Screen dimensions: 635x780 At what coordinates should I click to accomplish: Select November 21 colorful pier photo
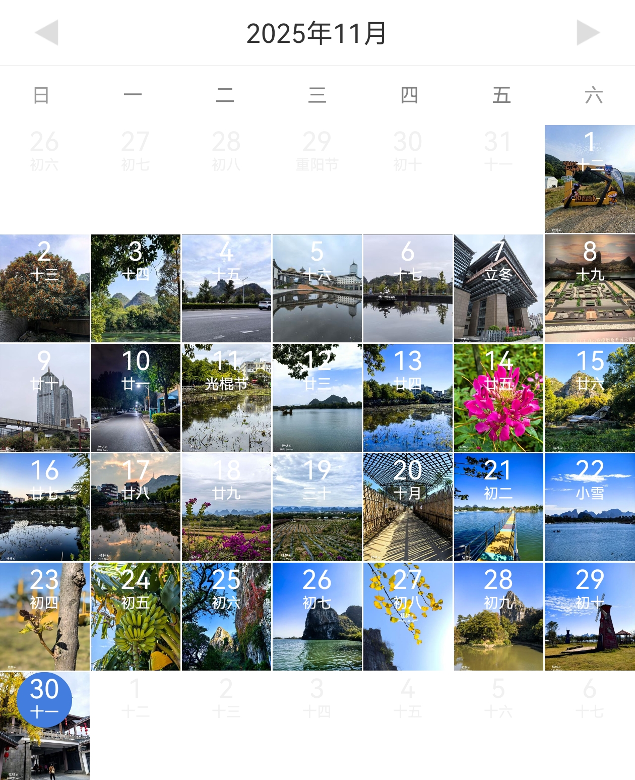click(x=498, y=507)
